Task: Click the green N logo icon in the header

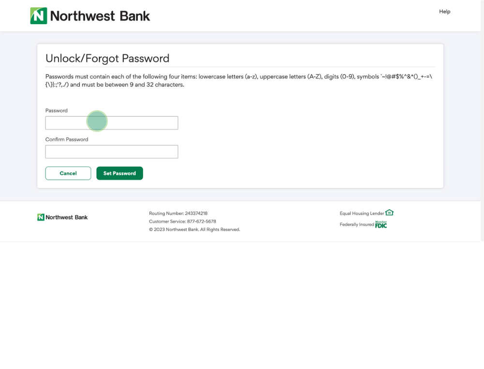Action: [39, 16]
